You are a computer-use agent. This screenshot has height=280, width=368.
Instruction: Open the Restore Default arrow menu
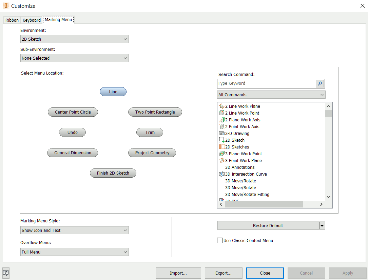(x=322, y=226)
